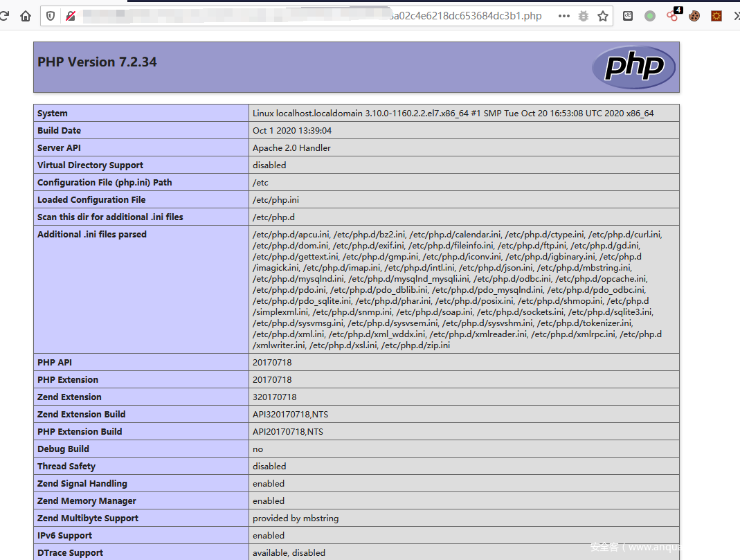Select the PHP API label
This screenshot has width=740, height=560.
55,362
